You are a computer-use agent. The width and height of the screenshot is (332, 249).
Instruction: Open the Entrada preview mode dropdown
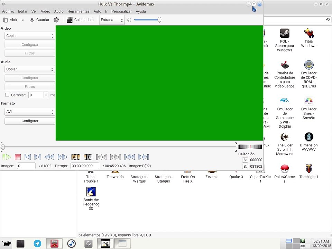[112, 20]
